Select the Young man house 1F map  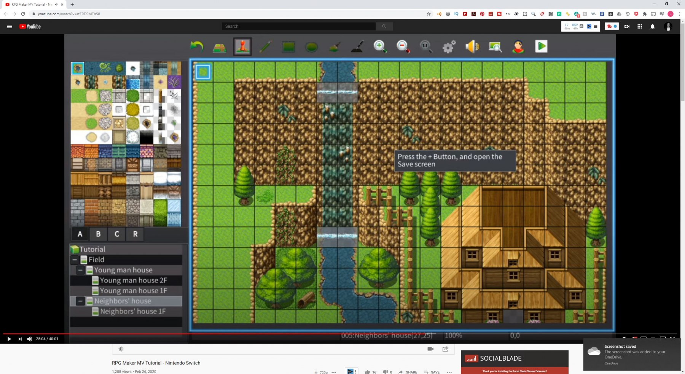coord(126,291)
